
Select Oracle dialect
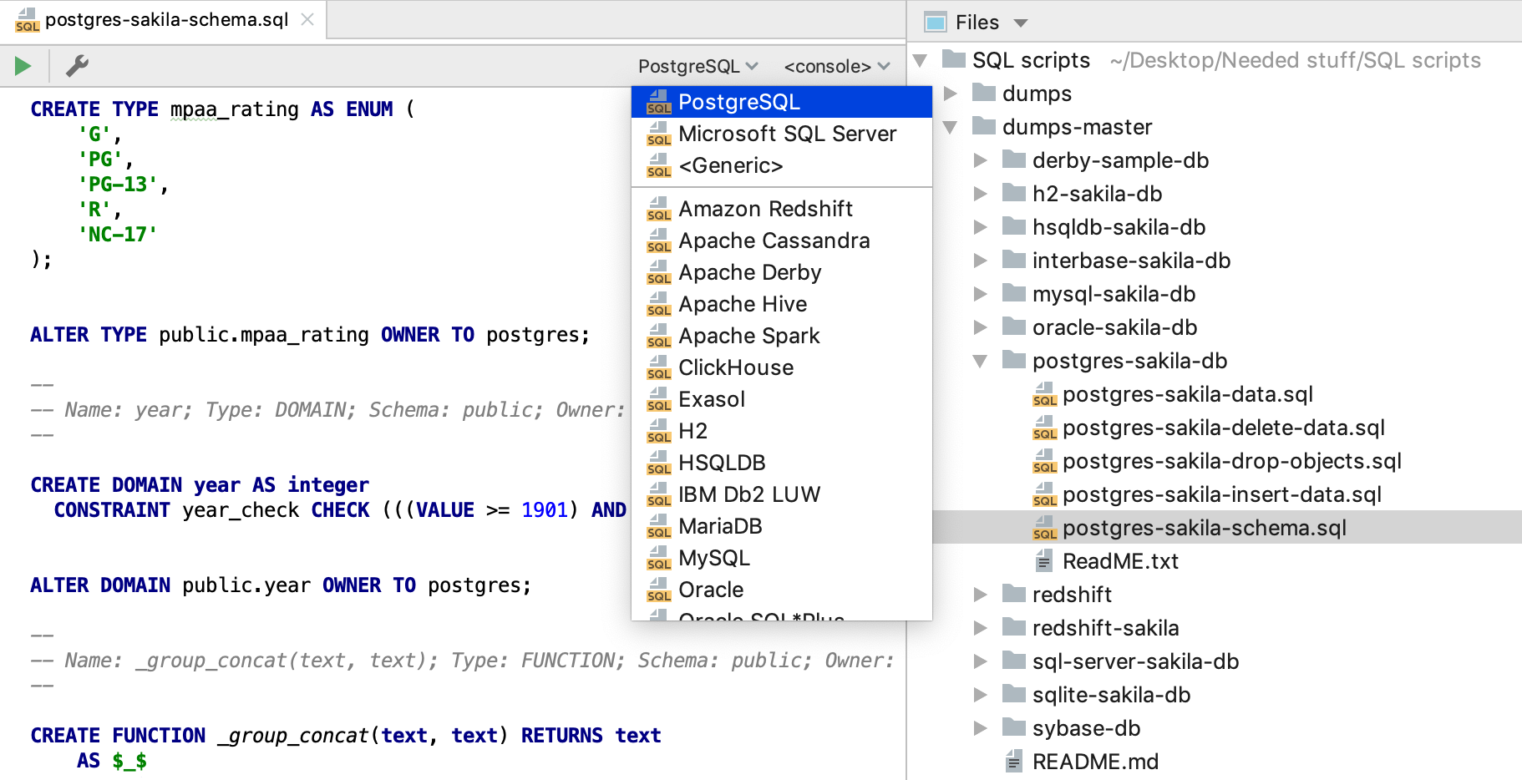782,590
